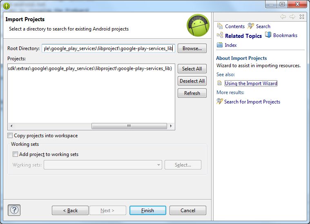Click the Deselect All button
This screenshot has height=224, width=310.
pyautogui.click(x=192, y=81)
